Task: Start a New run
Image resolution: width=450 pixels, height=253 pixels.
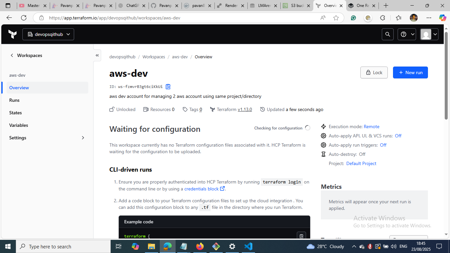Action: [x=410, y=72]
